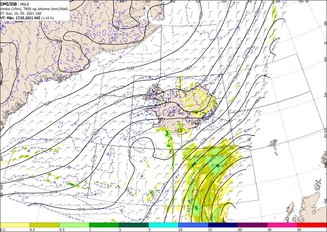
Task: Click 'vindur (10m), T850 og úrkoma' description line
Action: point(34,9)
